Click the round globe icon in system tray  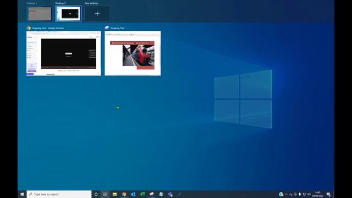pyautogui.click(x=281, y=194)
